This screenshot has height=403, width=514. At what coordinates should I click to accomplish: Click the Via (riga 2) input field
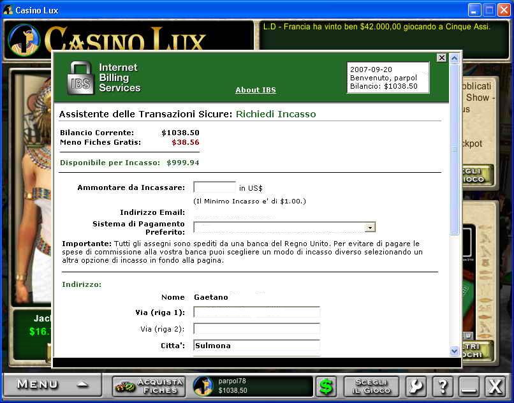tap(256, 328)
